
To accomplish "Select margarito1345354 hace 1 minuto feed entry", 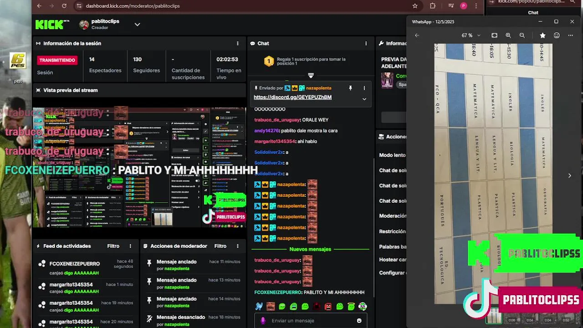I will point(86,288).
